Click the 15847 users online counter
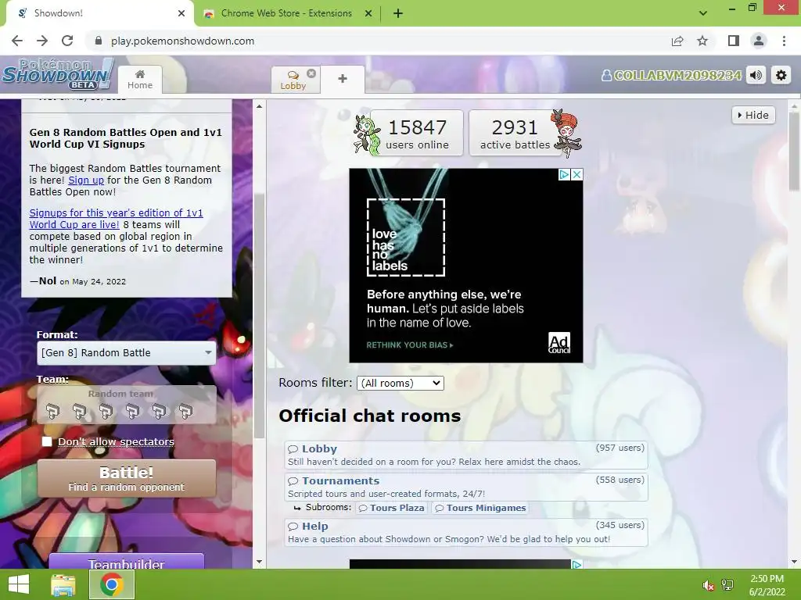The height and width of the screenshot is (600, 801). click(x=417, y=133)
